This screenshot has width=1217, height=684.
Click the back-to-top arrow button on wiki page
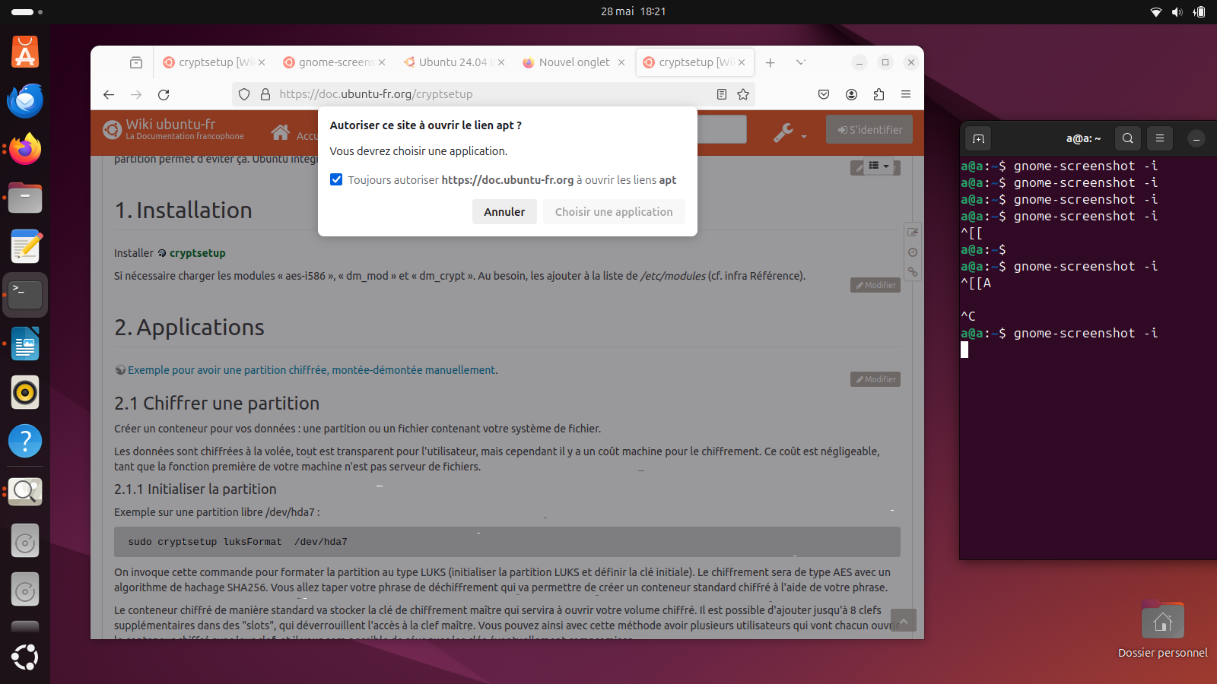(x=904, y=621)
